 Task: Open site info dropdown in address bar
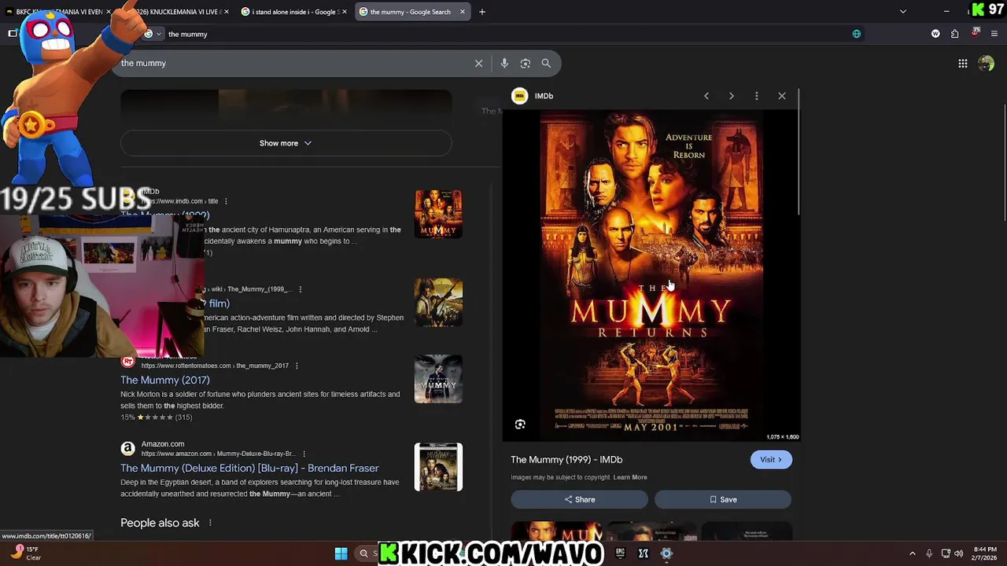click(x=153, y=34)
